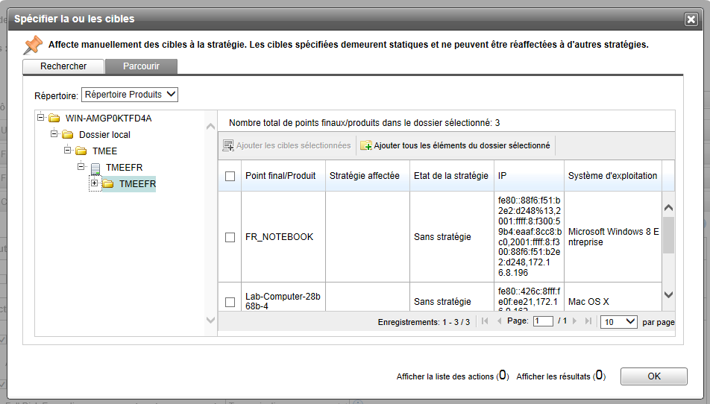Image resolution: width=710 pixels, height=404 pixels.
Task: Go to the first page of records
Action: [485, 321]
